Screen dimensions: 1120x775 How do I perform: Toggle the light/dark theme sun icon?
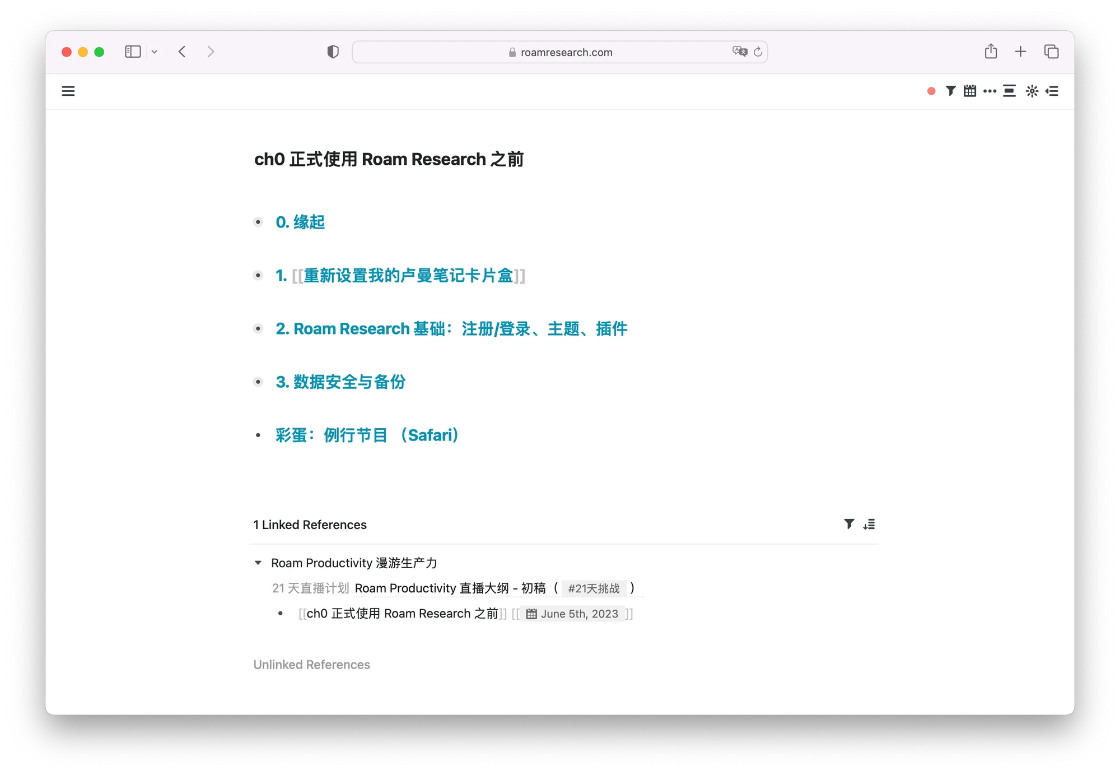pos(1032,91)
